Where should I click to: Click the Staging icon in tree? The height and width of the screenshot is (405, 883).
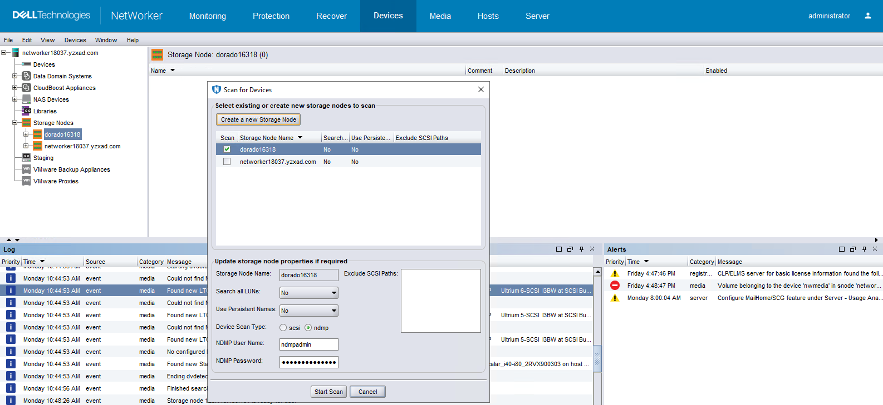(x=26, y=158)
